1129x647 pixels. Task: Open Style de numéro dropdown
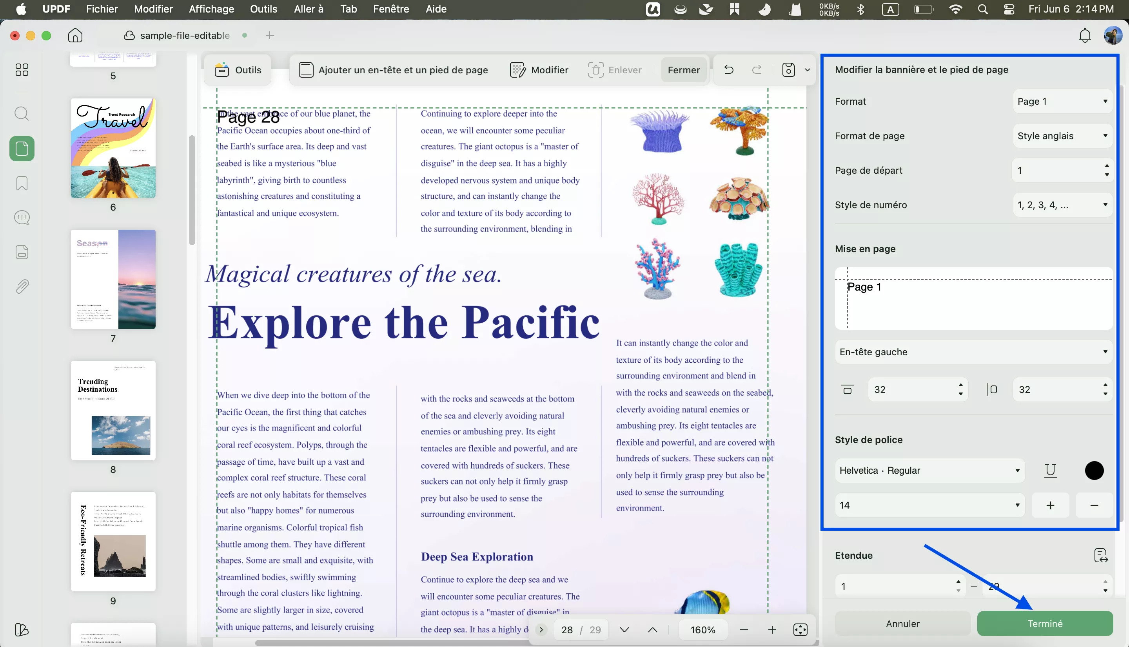(1063, 205)
